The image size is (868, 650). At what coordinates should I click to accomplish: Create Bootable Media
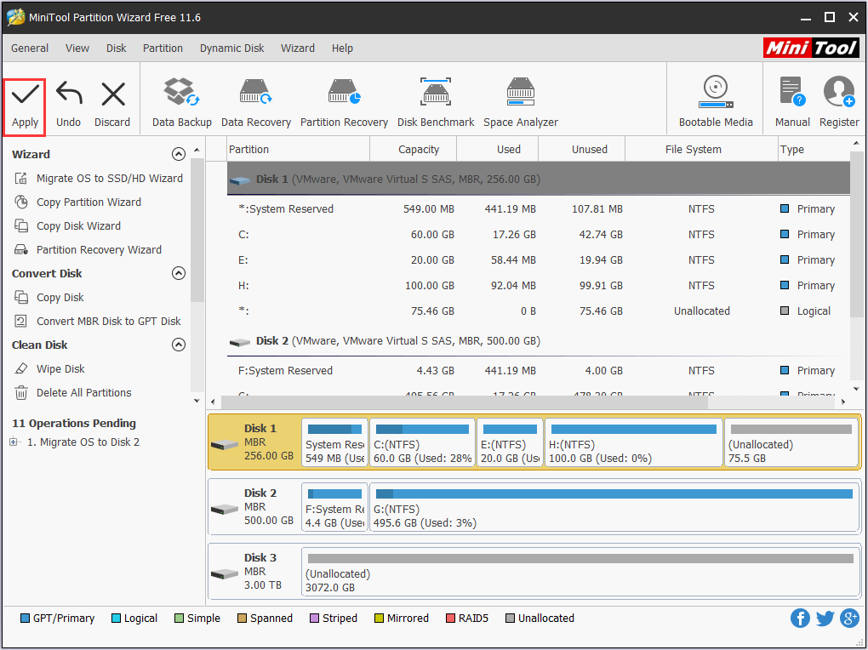click(716, 104)
